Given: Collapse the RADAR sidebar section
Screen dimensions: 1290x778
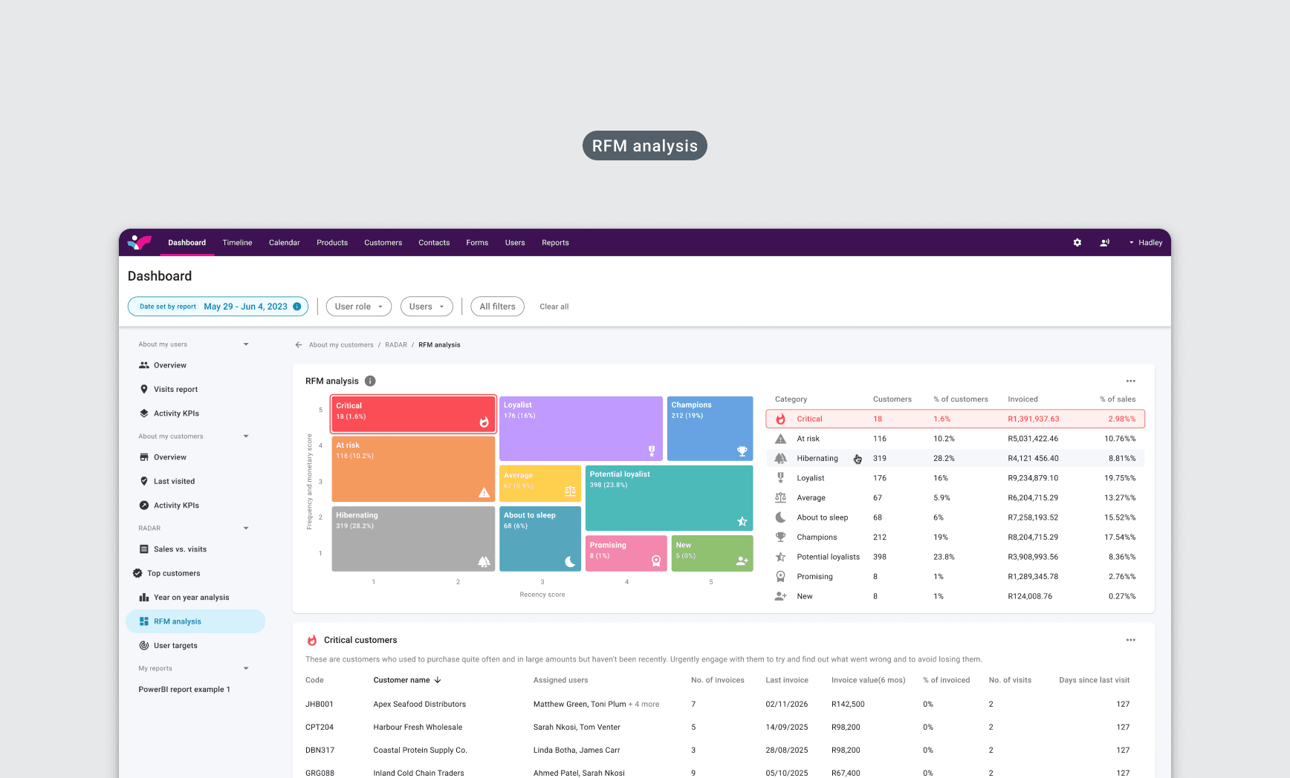Looking at the screenshot, I should click(246, 529).
